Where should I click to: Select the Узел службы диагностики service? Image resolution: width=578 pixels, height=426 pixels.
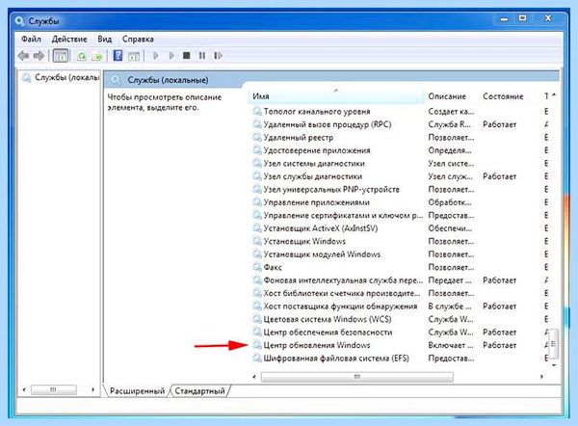pos(312,176)
